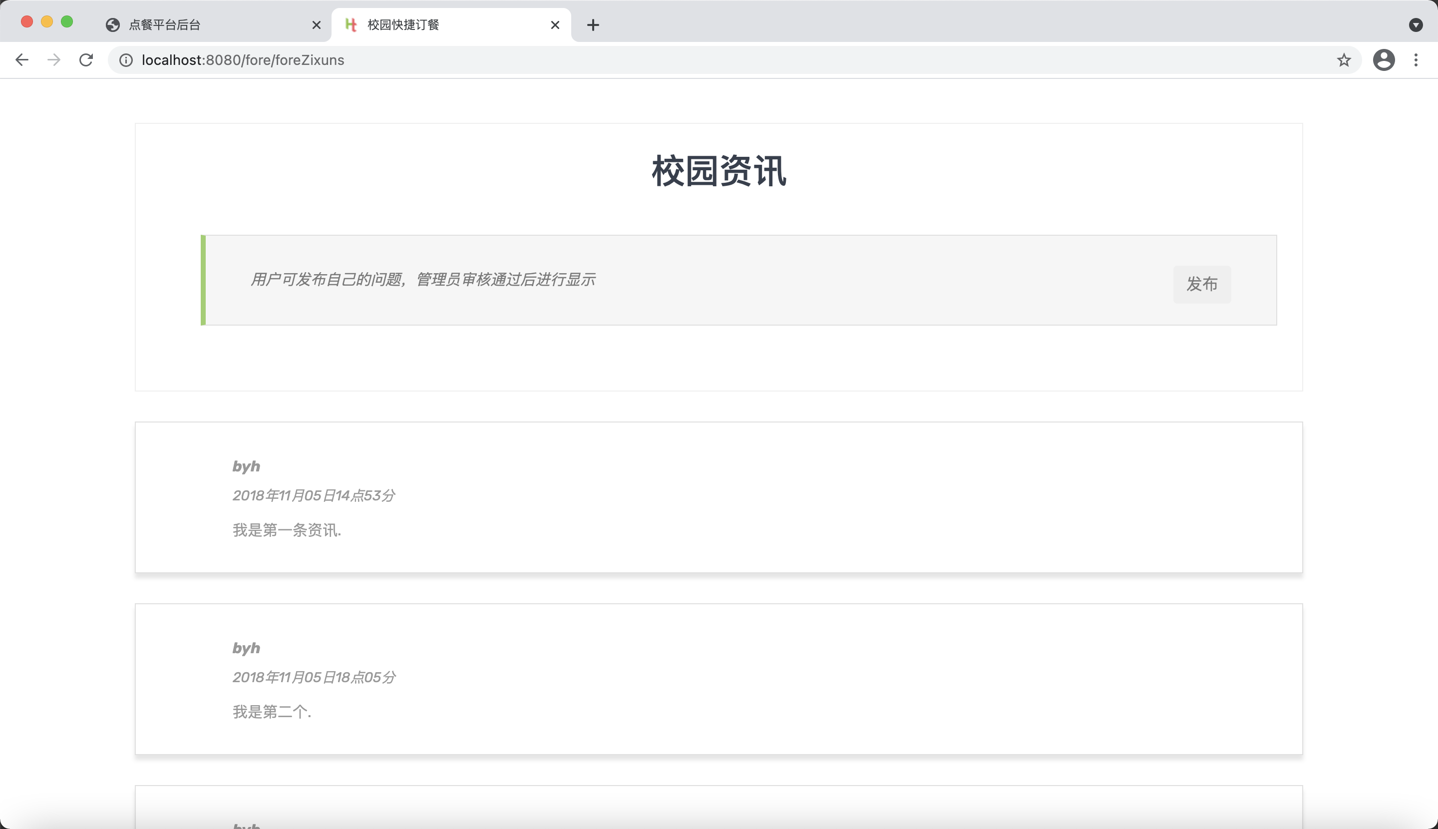The image size is (1438, 829).
Task: Expand the tab search dropdown arrow
Action: click(x=1415, y=25)
